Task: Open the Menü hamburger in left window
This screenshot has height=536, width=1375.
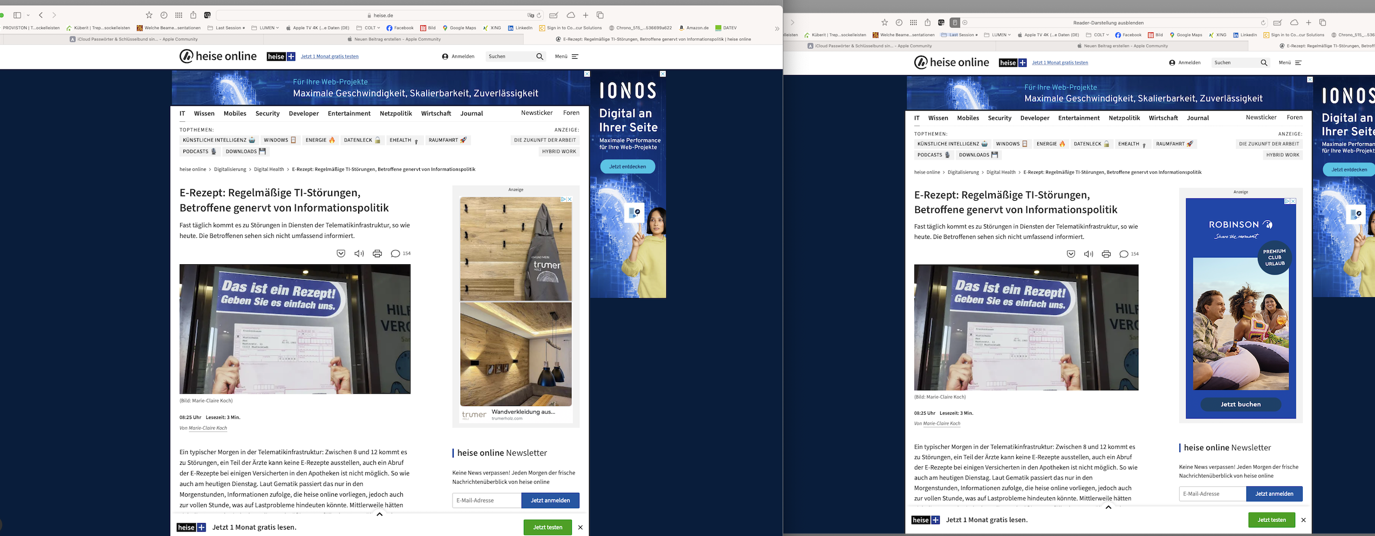Action: [x=566, y=57]
